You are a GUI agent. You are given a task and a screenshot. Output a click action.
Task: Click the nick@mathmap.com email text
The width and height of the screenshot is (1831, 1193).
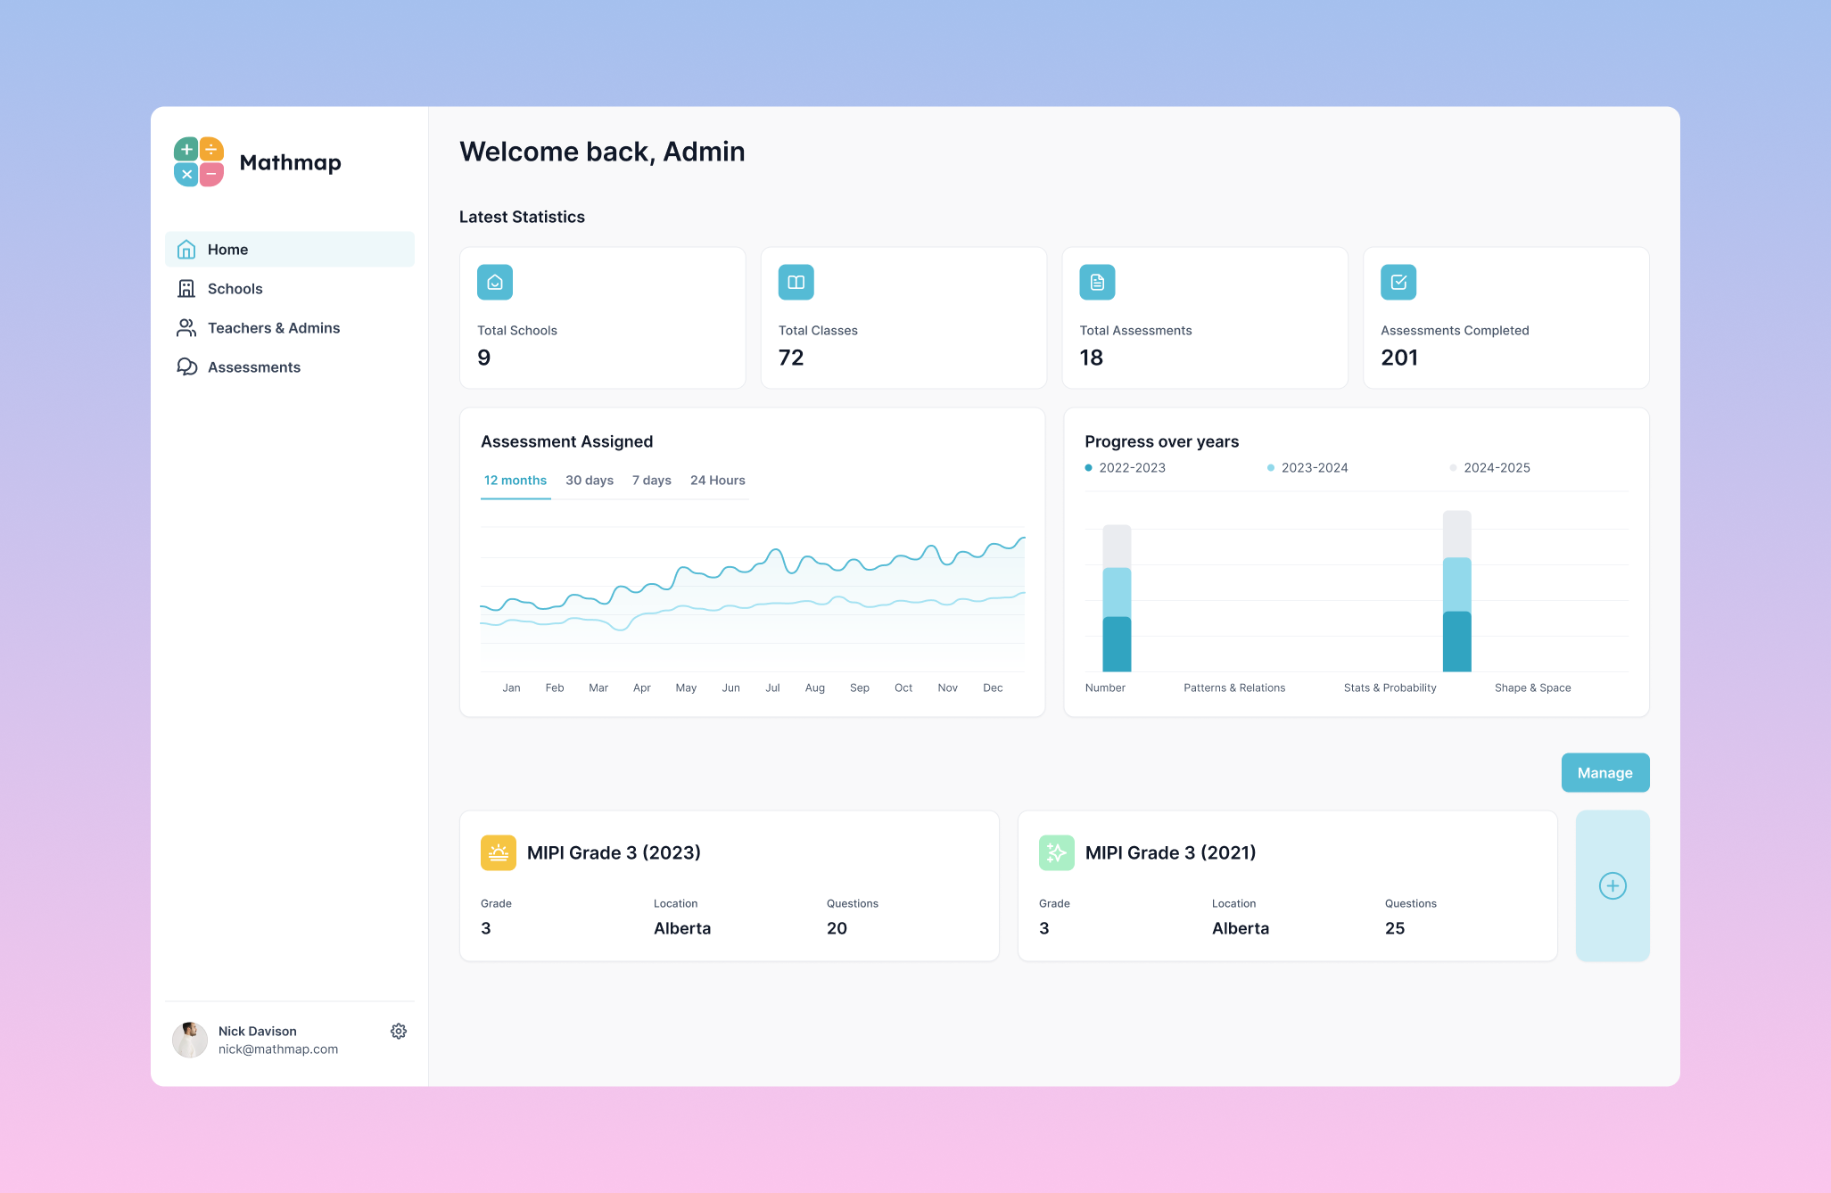[x=278, y=1049]
